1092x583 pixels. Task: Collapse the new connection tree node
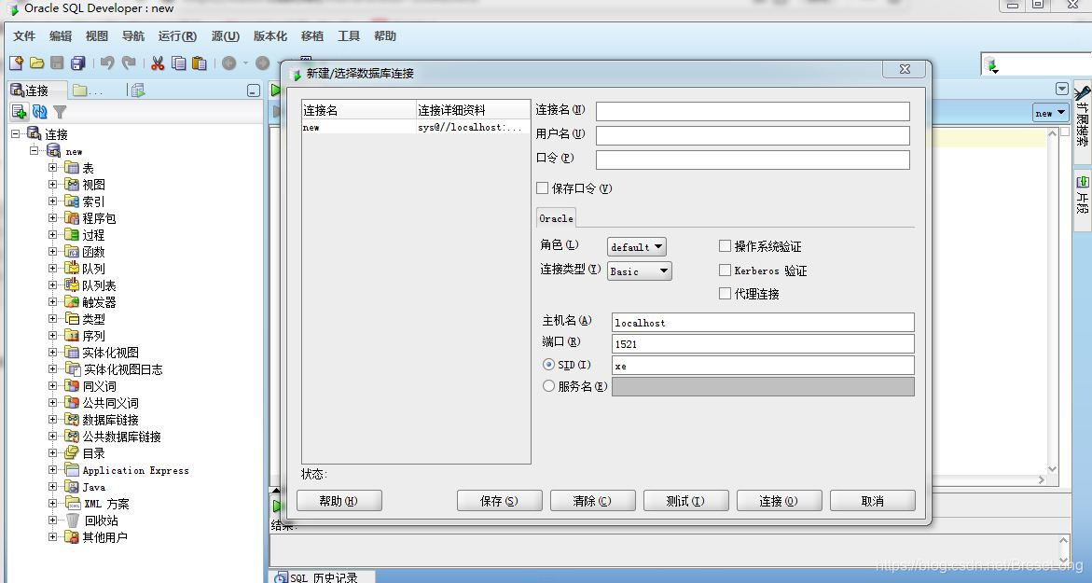point(34,150)
